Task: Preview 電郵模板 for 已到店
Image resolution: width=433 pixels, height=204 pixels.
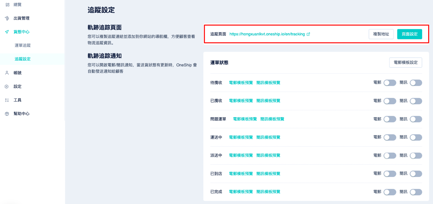Action: (241, 173)
